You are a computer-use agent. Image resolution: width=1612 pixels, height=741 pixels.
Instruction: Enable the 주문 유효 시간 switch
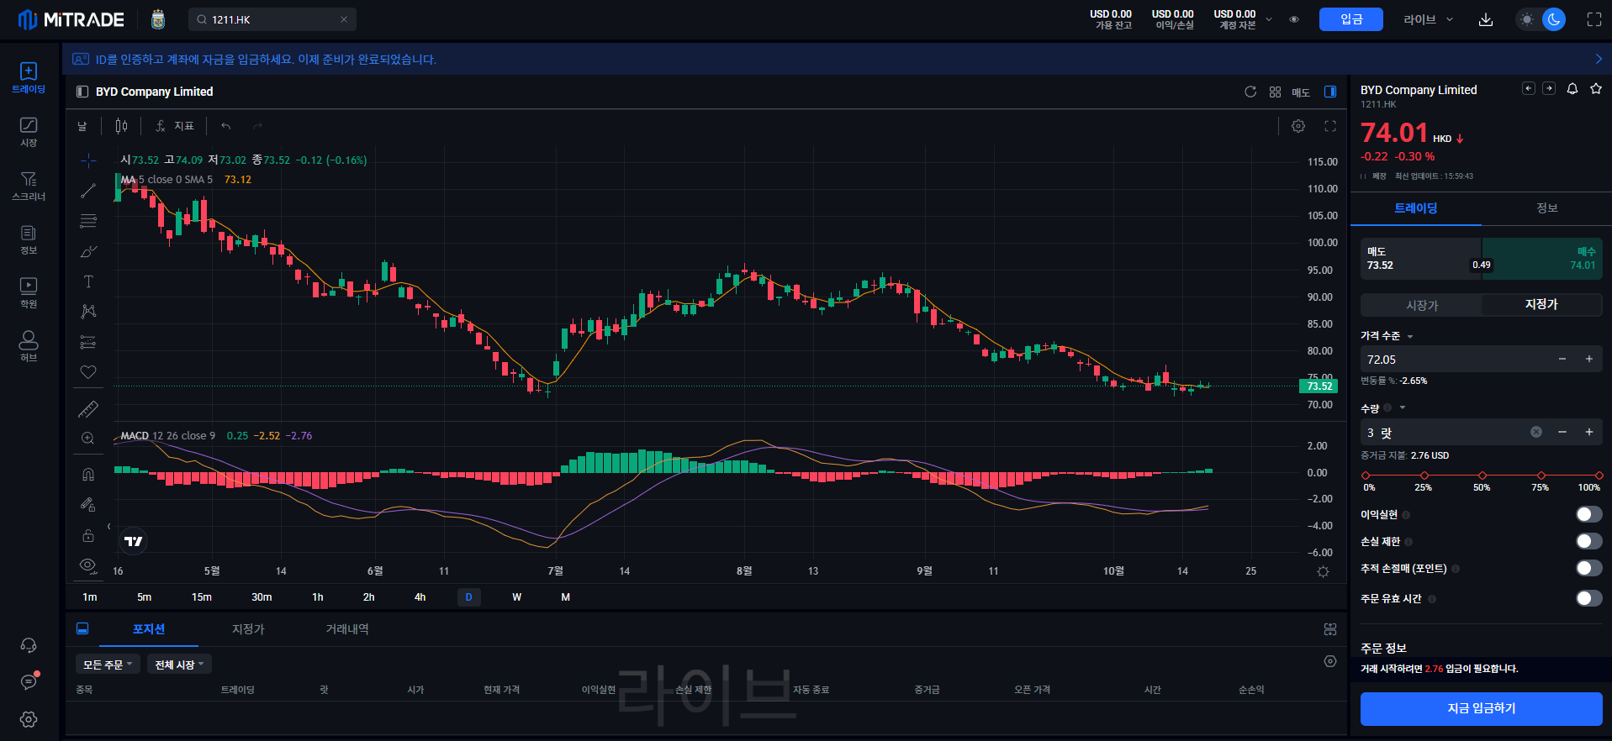point(1588,598)
